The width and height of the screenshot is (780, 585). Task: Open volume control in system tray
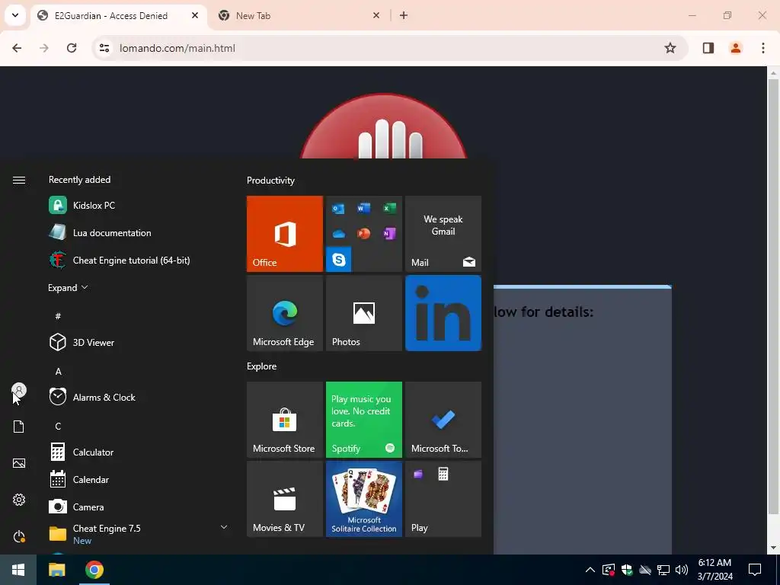[x=682, y=570]
